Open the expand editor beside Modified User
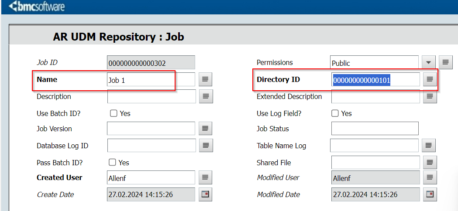The width and height of the screenshot is (458, 211). coord(430,177)
